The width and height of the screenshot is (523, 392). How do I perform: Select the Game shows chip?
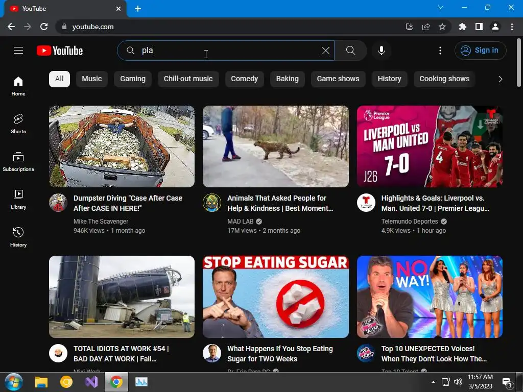pos(338,79)
